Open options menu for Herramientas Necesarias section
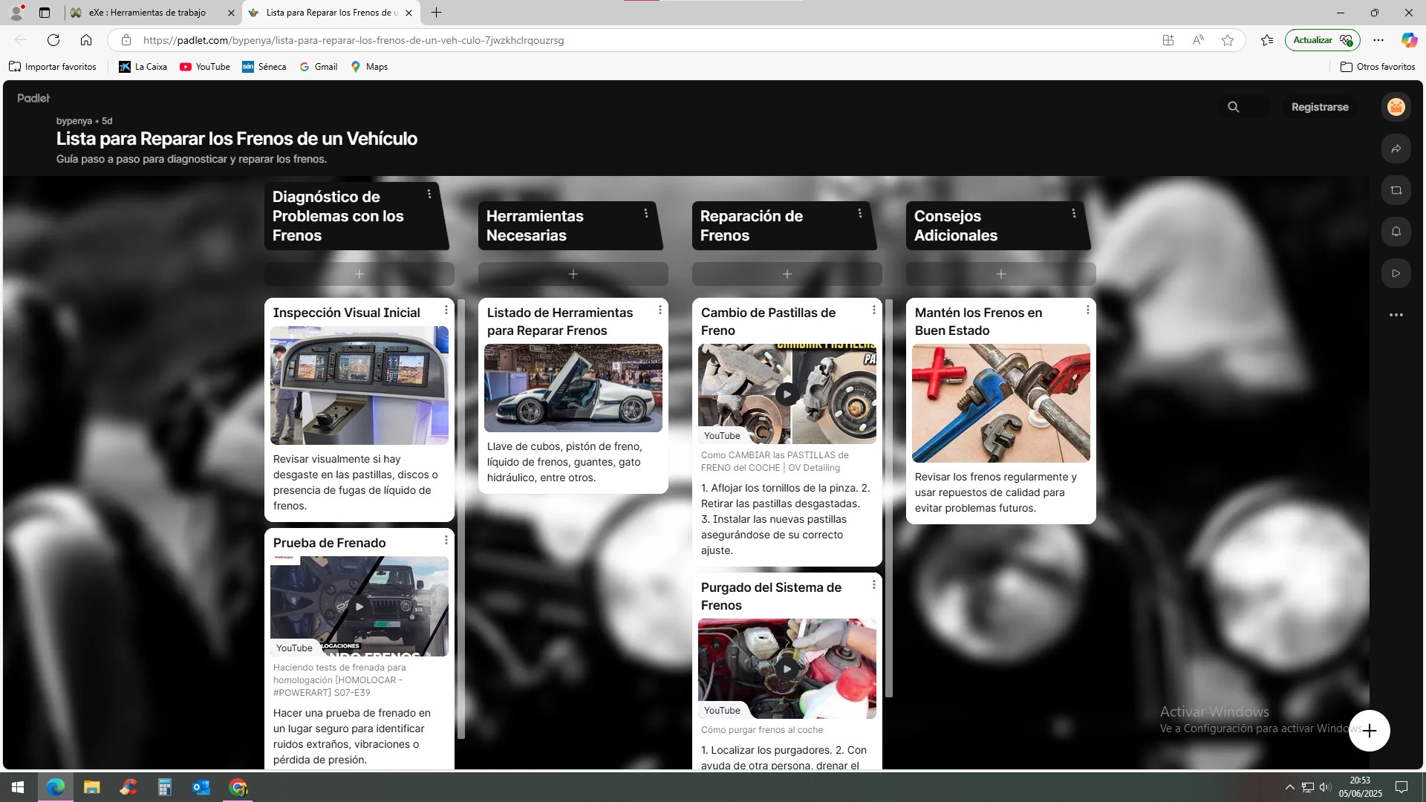This screenshot has width=1426, height=802. tap(646, 213)
